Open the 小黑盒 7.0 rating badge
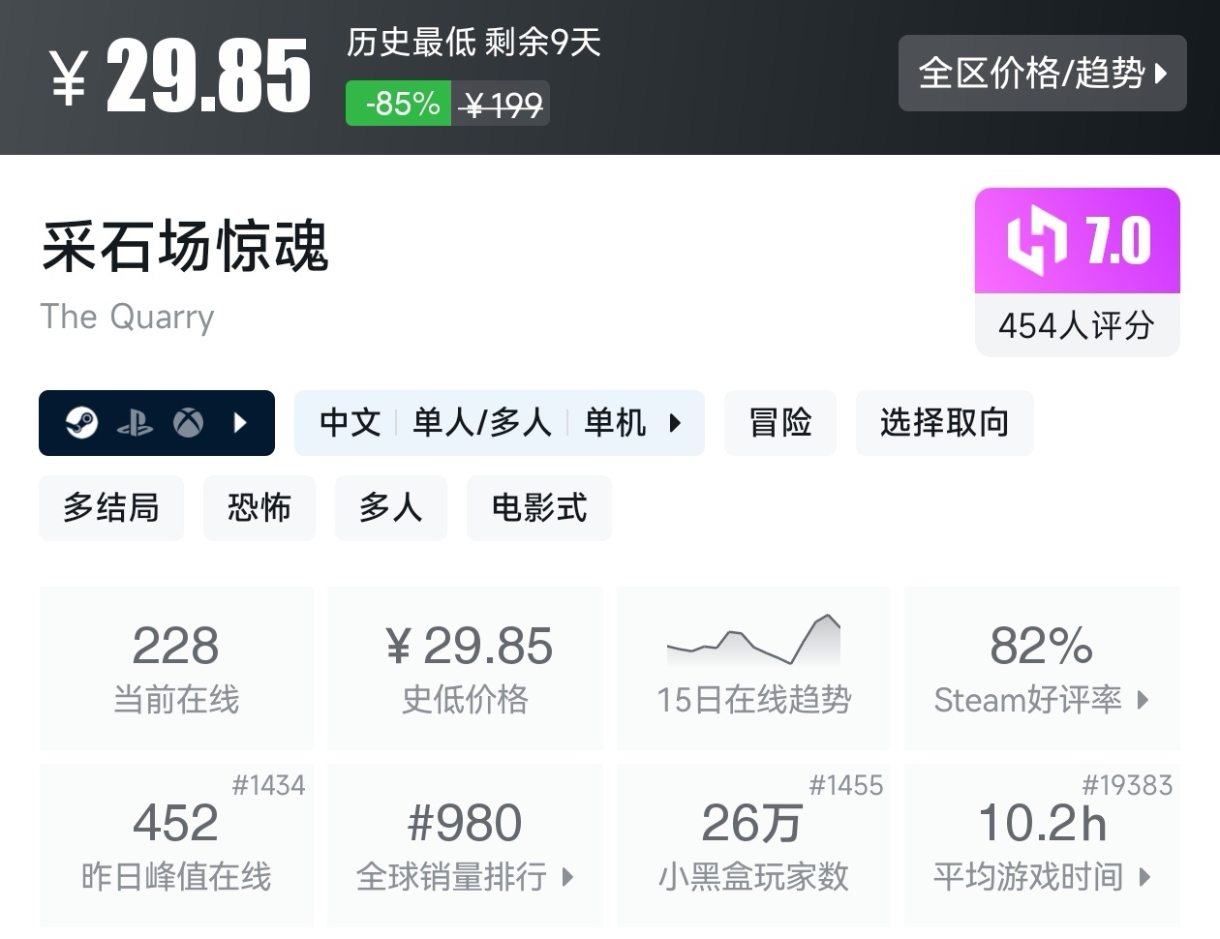Viewport: 1220px width, 939px height. click(1077, 241)
